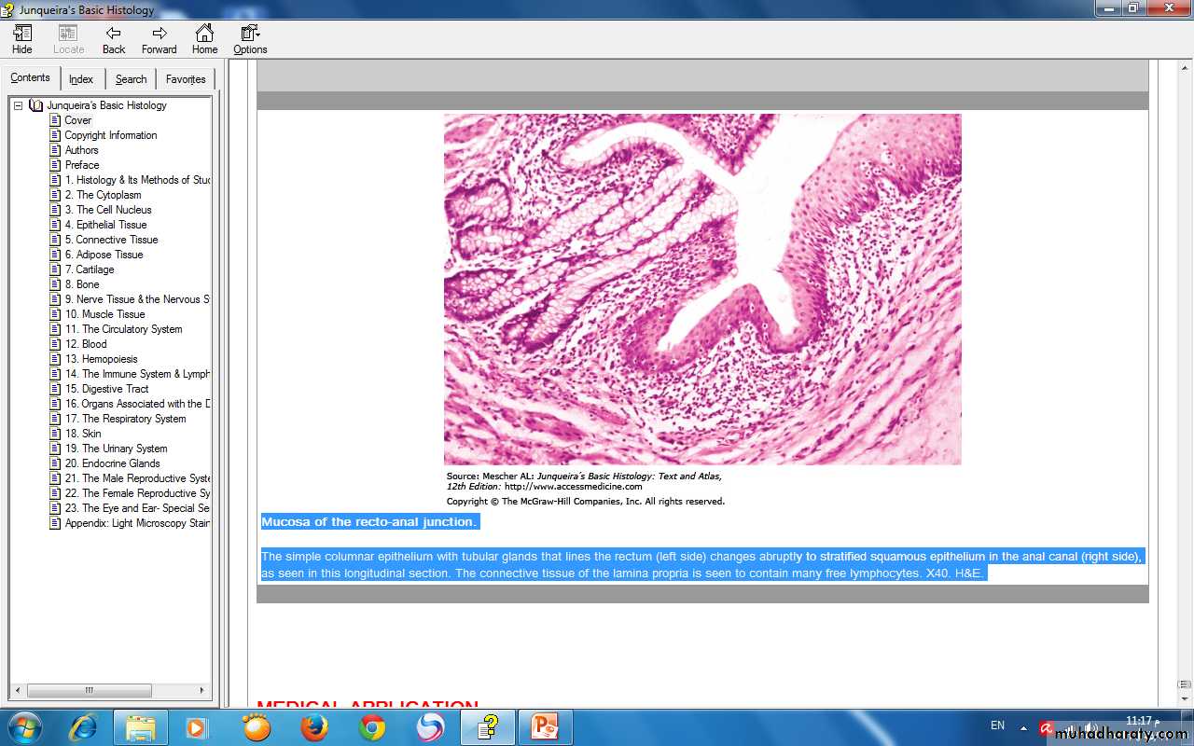This screenshot has height=746, width=1194.
Task: Collapse the Junqueira's Basic Histology tree root
Action: tap(18, 105)
